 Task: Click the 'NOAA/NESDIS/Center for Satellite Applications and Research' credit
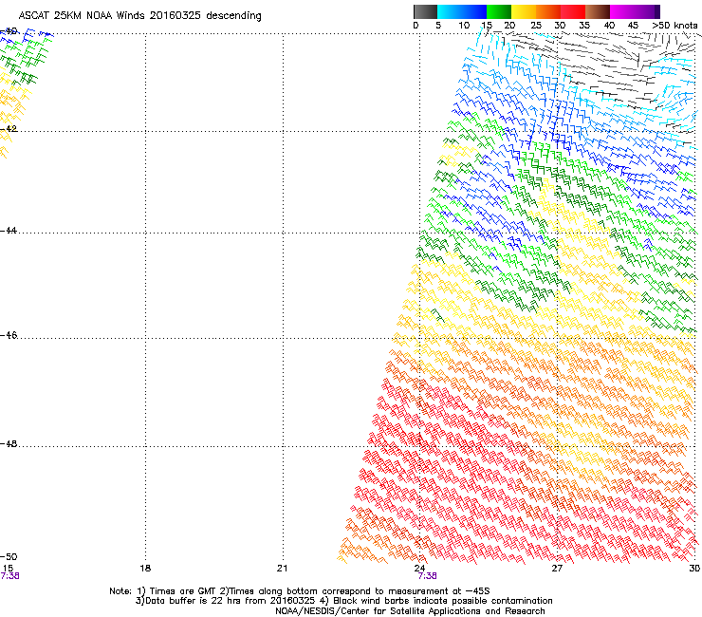(410, 611)
